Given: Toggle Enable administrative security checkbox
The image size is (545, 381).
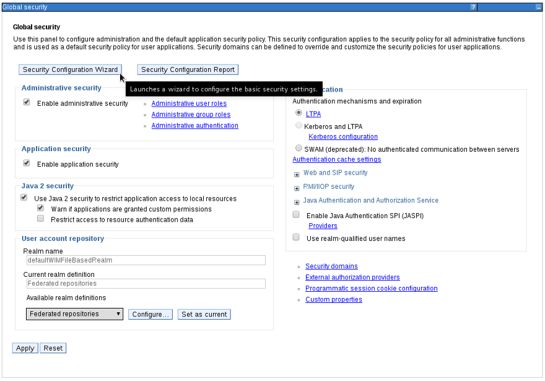Looking at the screenshot, I should pyautogui.click(x=27, y=102).
